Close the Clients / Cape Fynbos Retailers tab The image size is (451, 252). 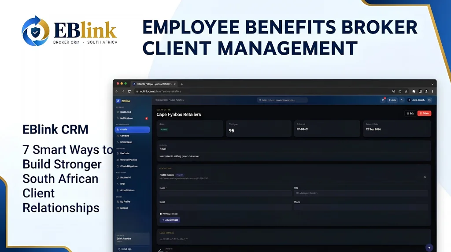[x=174, y=84]
